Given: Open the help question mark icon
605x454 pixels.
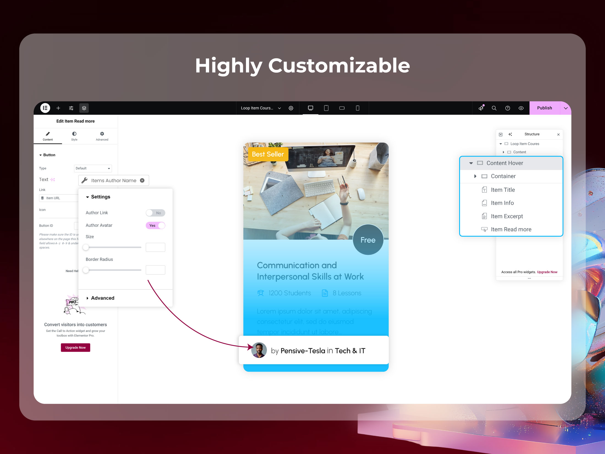Looking at the screenshot, I should (x=508, y=108).
